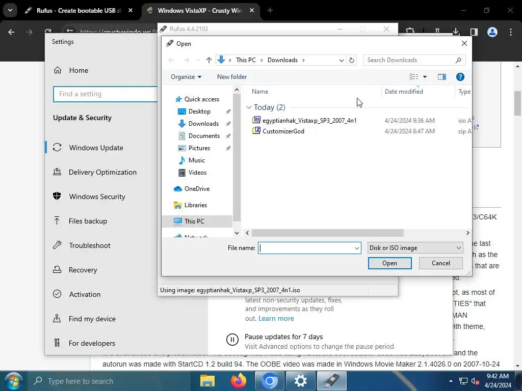The image size is (522, 391).
Task: Click the Learn more link
Action: coord(276,319)
